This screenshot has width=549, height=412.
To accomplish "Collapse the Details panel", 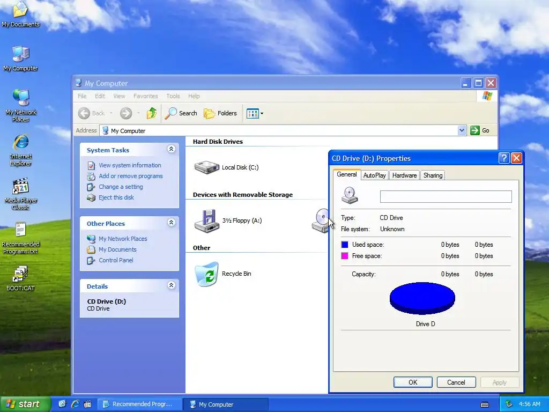I will 171,285.
